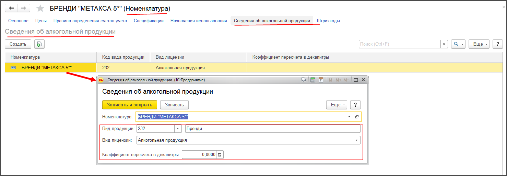The width and height of the screenshot is (507, 176).
Task: Open the Номенклатура item with the open-form icon
Action: click(x=357, y=117)
